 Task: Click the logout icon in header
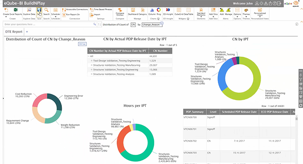pyautogui.click(x=279, y=3)
